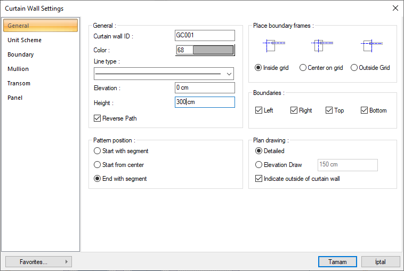
Task: Select the Inside grid radio button
Action: pos(258,68)
